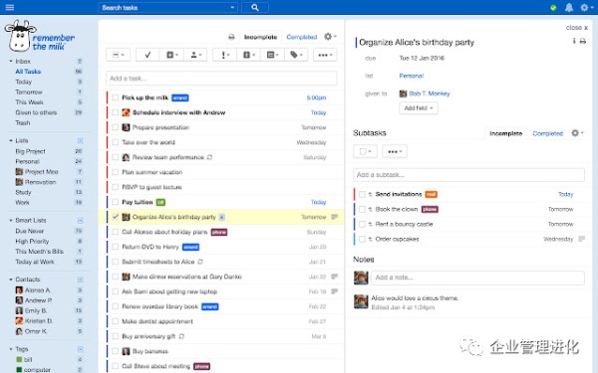Image resolution: width=598 pixels, height=373 pixels.
Task: Open the top-right settings gear
Action: (x=584, y=7)
